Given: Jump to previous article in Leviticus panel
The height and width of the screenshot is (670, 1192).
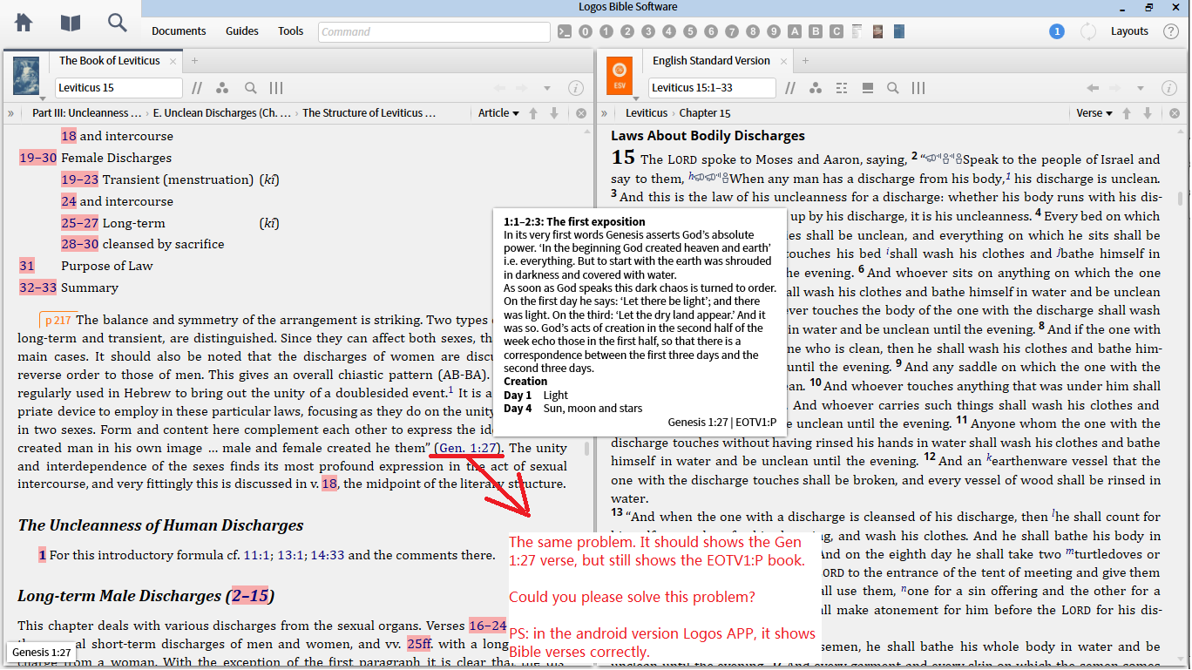Looking at the screenshot, I should pyautogui.click(x=533, y=113).
